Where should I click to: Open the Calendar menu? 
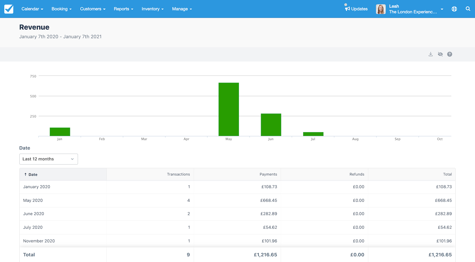(x=32, y=9)
